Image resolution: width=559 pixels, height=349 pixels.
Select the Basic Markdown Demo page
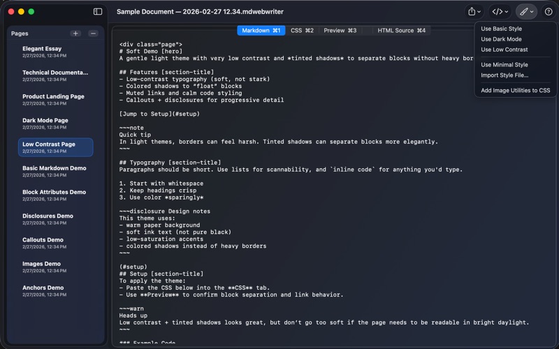(56, 171)
